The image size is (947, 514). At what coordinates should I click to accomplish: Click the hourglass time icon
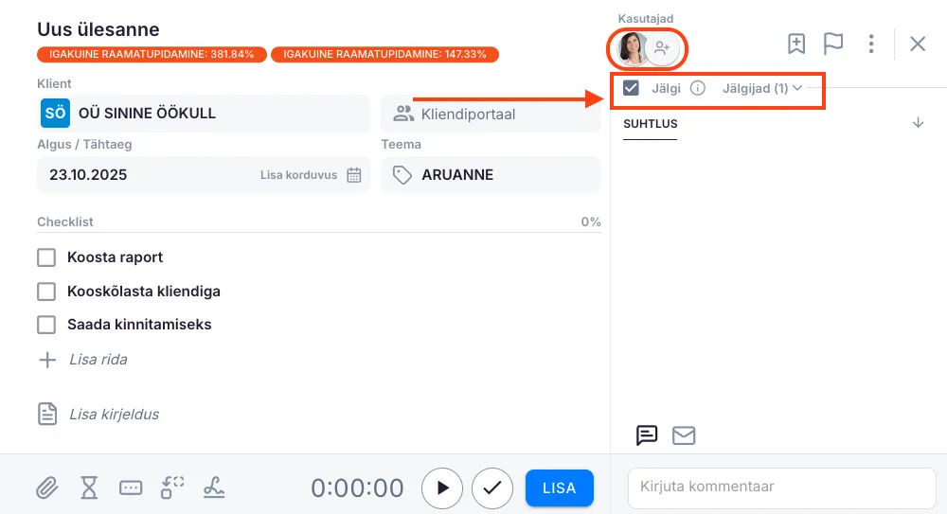89,487
